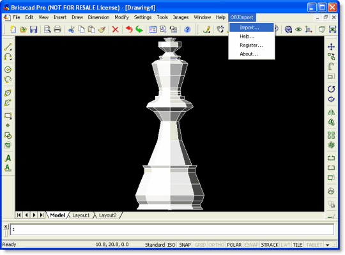
Task: Open a drawing with the folder icon
Action: 23,29
